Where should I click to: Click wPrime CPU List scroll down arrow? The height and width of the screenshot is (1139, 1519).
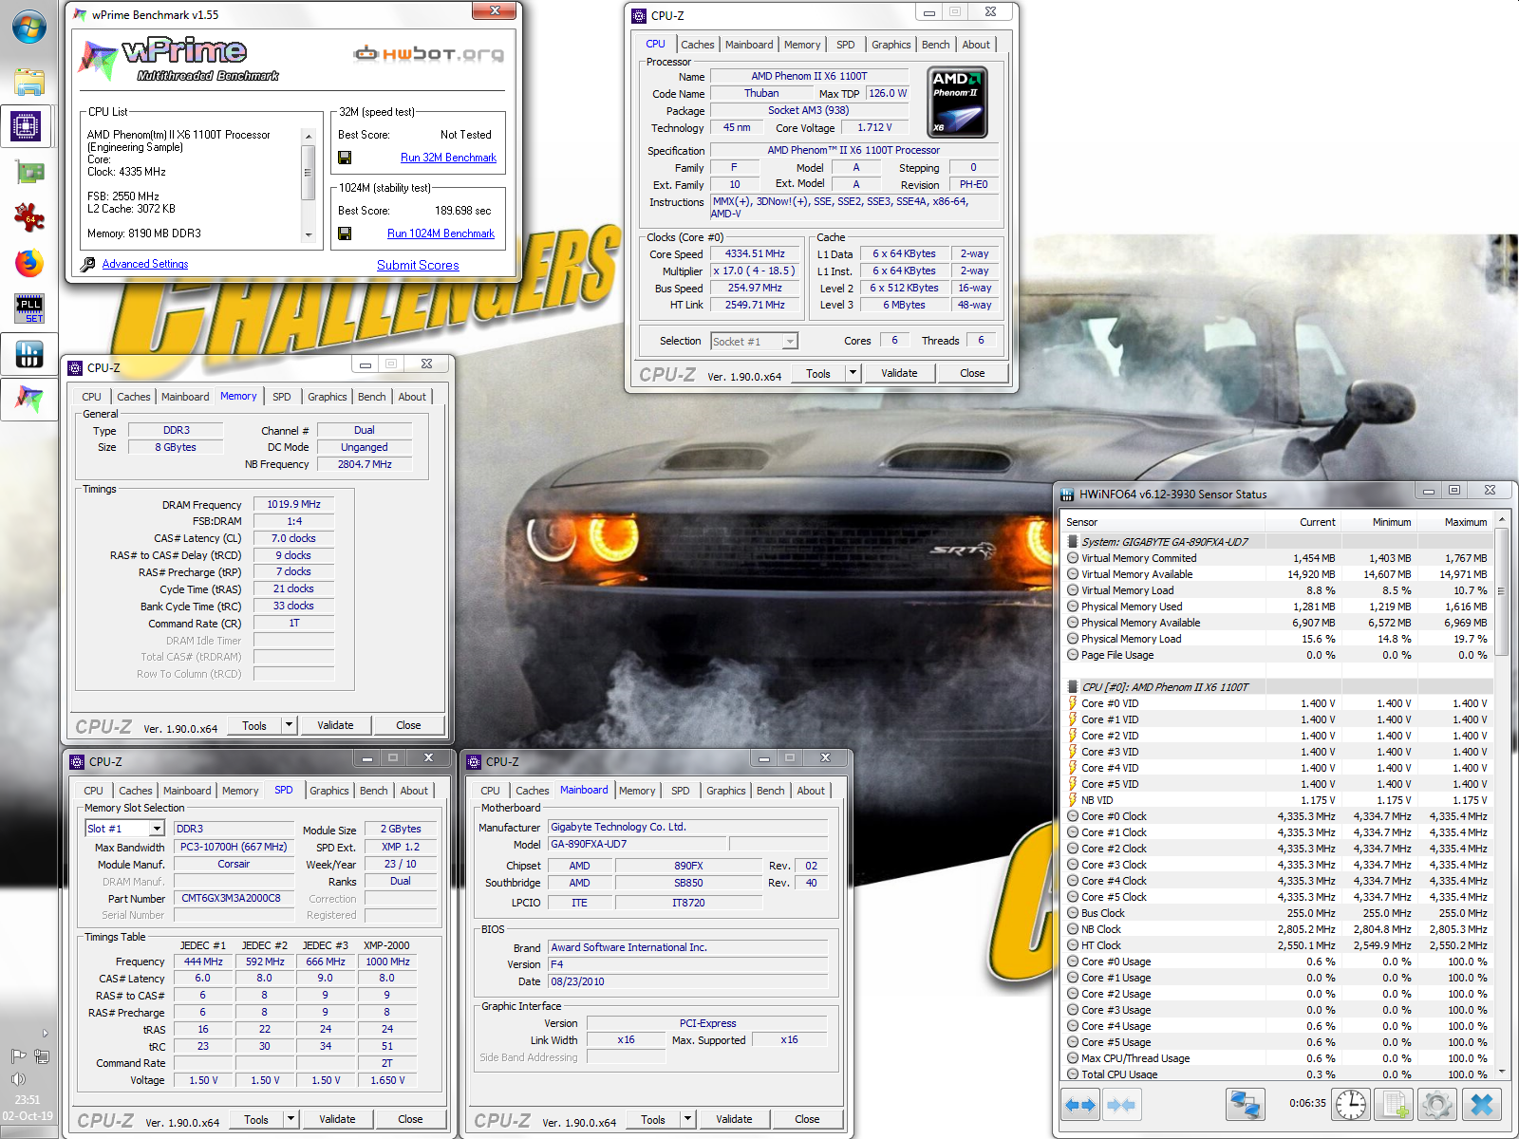click(308, 234)
